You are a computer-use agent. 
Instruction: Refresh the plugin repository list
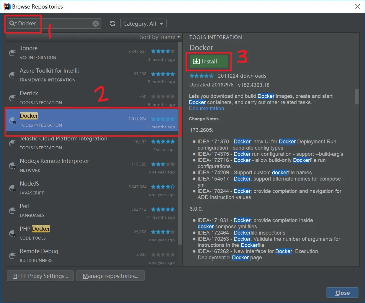click(x=113, y=24)
